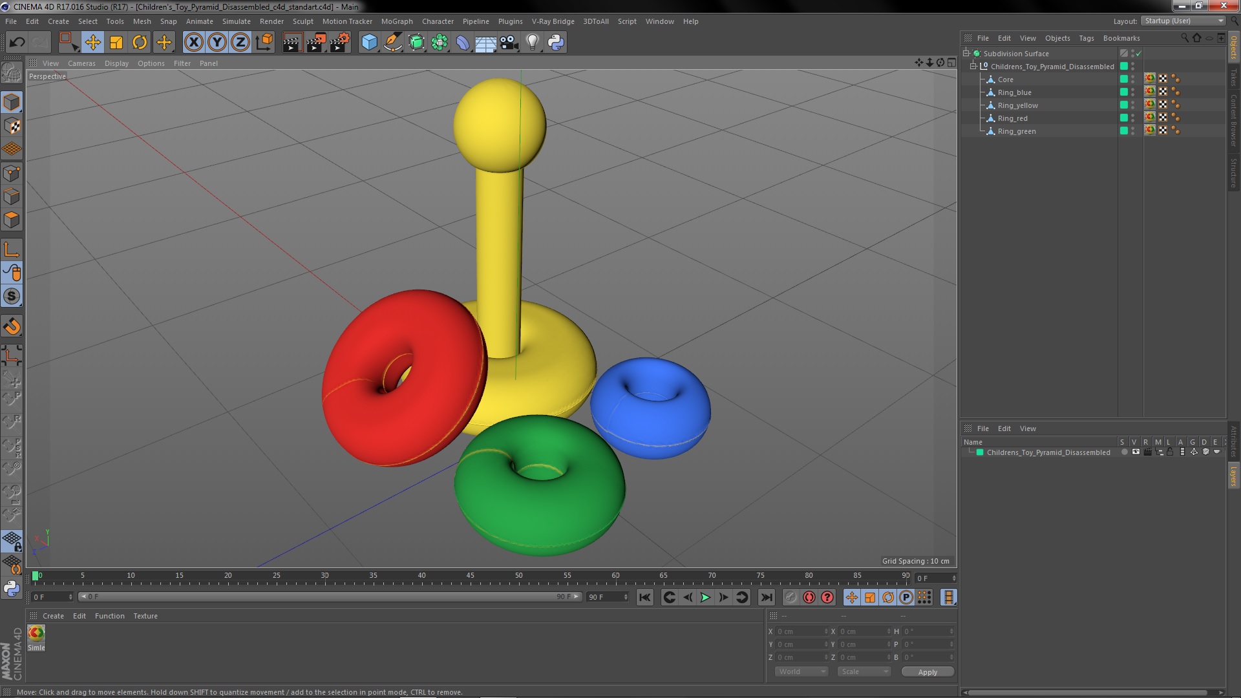Click the Python script icon in toolbar
This screenshot has height=698, width=1241.
click(556, 43)
